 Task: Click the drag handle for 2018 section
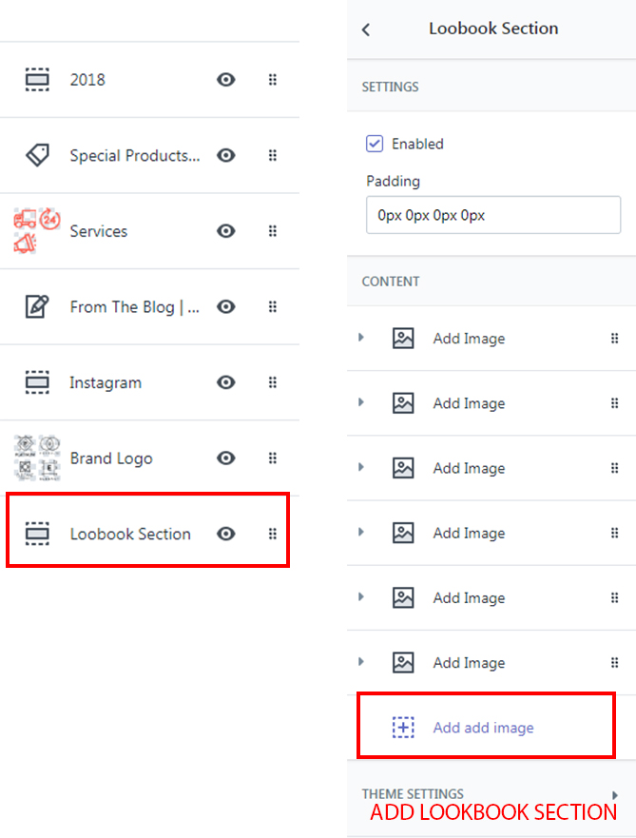273,80
